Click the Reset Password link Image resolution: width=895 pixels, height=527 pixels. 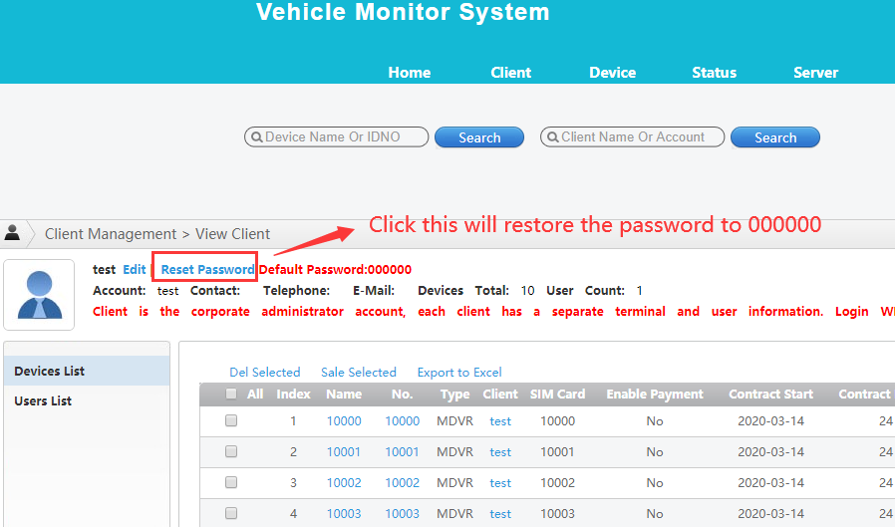(x=207, y=270)
